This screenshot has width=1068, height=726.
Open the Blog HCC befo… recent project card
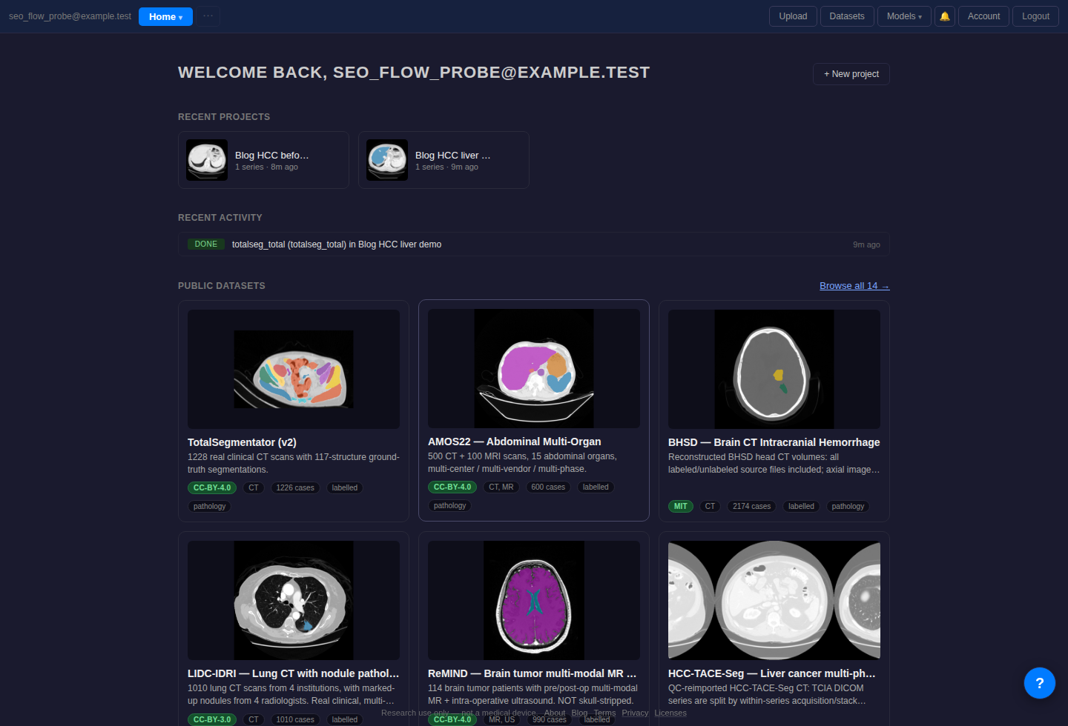coord(263,160)
